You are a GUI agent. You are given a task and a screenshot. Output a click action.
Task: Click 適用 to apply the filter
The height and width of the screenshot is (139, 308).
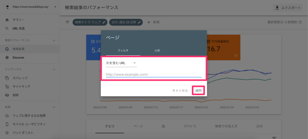(x=198, y=91)
